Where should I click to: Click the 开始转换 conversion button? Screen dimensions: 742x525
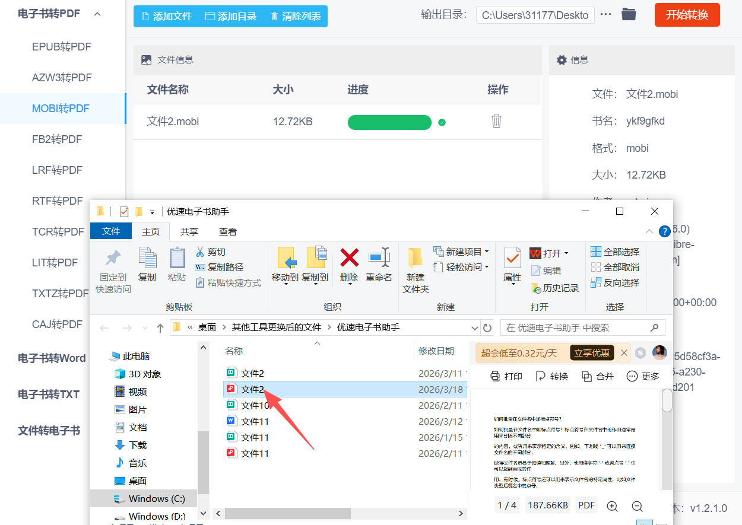coord(687,15)
